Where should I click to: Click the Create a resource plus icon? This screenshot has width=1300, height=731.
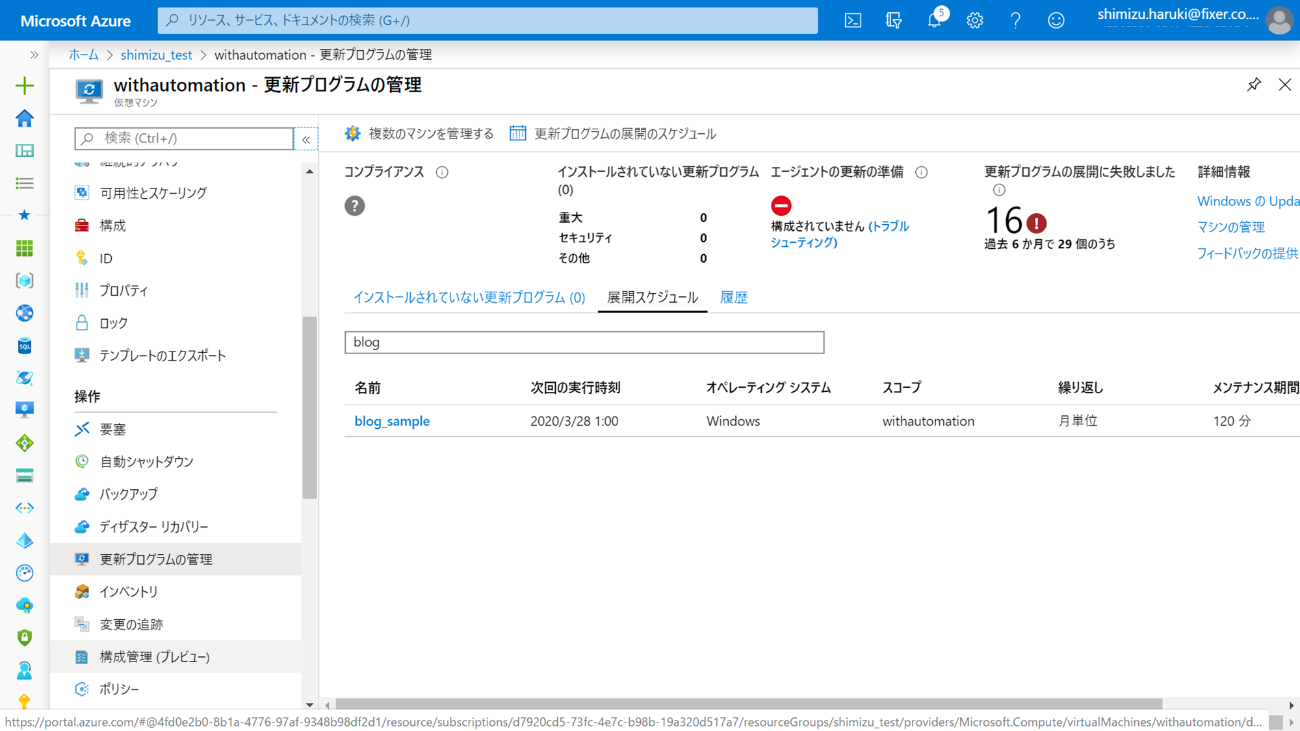[x=25, y=85]
